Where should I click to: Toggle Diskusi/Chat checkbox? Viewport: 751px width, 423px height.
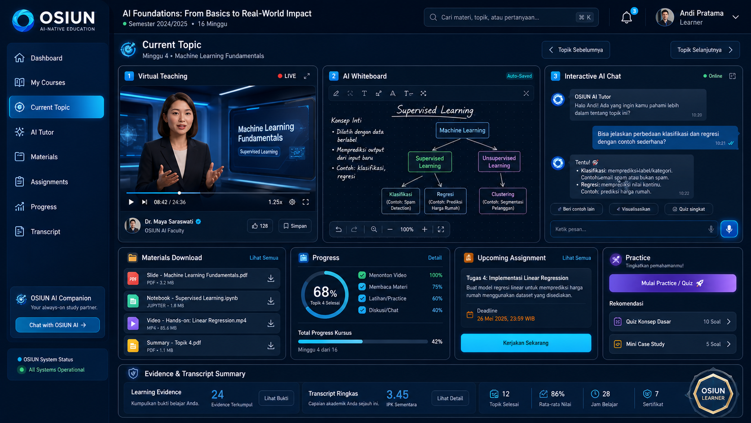point(362,310)
